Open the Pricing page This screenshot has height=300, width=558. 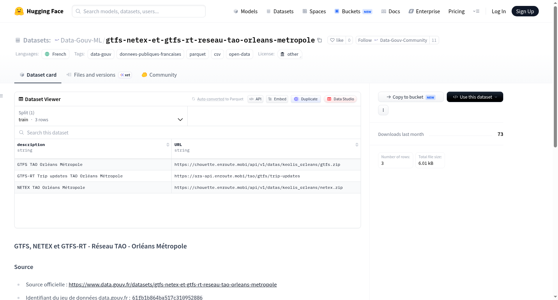(x=457, y=11)
